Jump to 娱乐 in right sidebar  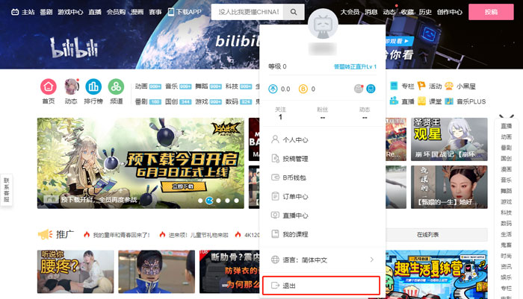(506, 277)
